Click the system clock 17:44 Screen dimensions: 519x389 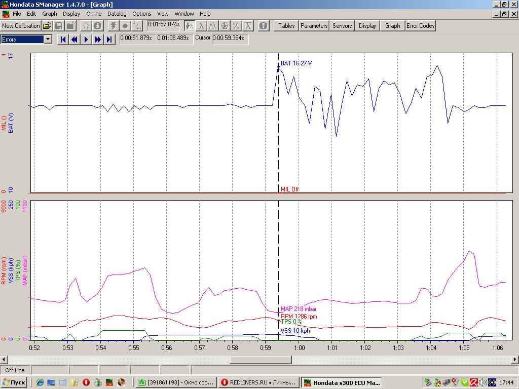click(x=507, y=383)
